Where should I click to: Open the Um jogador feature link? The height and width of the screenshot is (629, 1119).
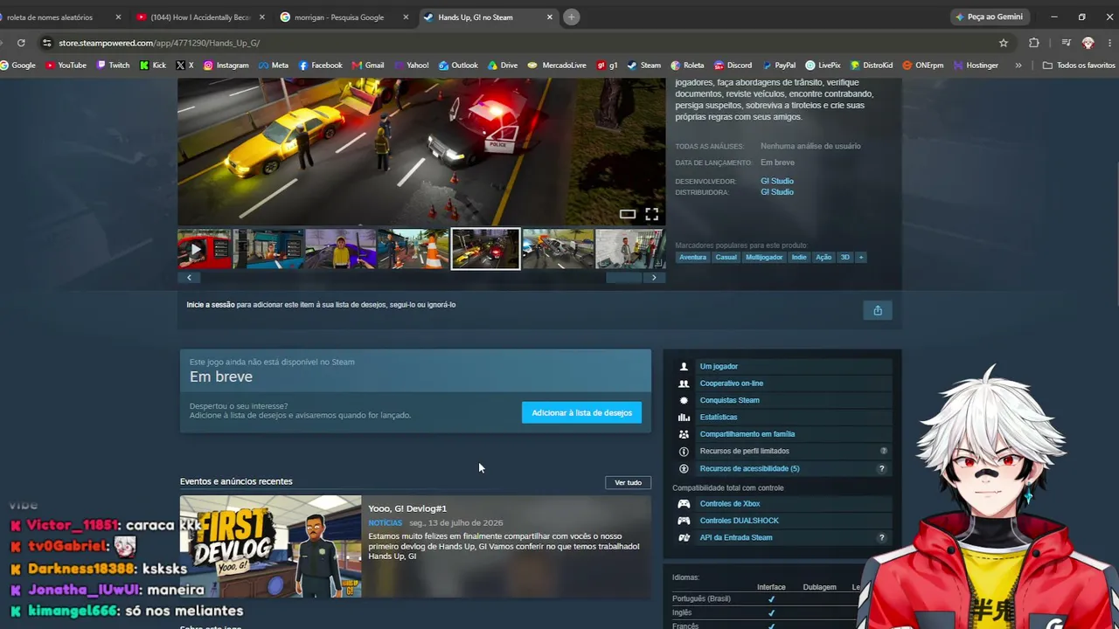pos(719,367)
